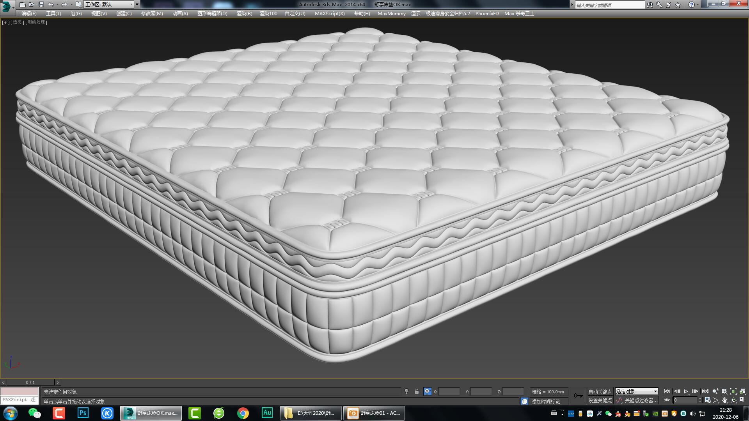
Task: Open the 渲染(R) menu
Action: coord(244,13)
